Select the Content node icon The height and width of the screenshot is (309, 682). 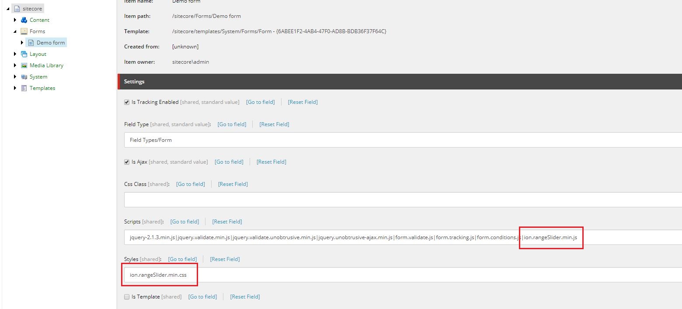[x=23, y=20]
